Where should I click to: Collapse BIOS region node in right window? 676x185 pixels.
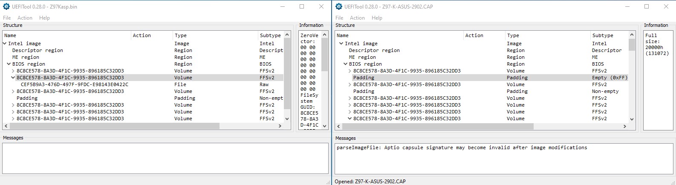(x=346, y=64)
